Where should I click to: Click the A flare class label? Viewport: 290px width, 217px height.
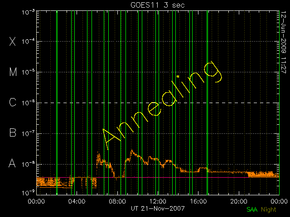coord(12,163)
